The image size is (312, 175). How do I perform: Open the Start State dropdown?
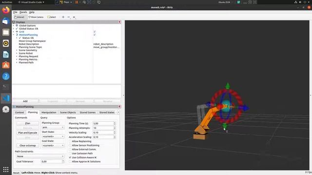(53, 137)
